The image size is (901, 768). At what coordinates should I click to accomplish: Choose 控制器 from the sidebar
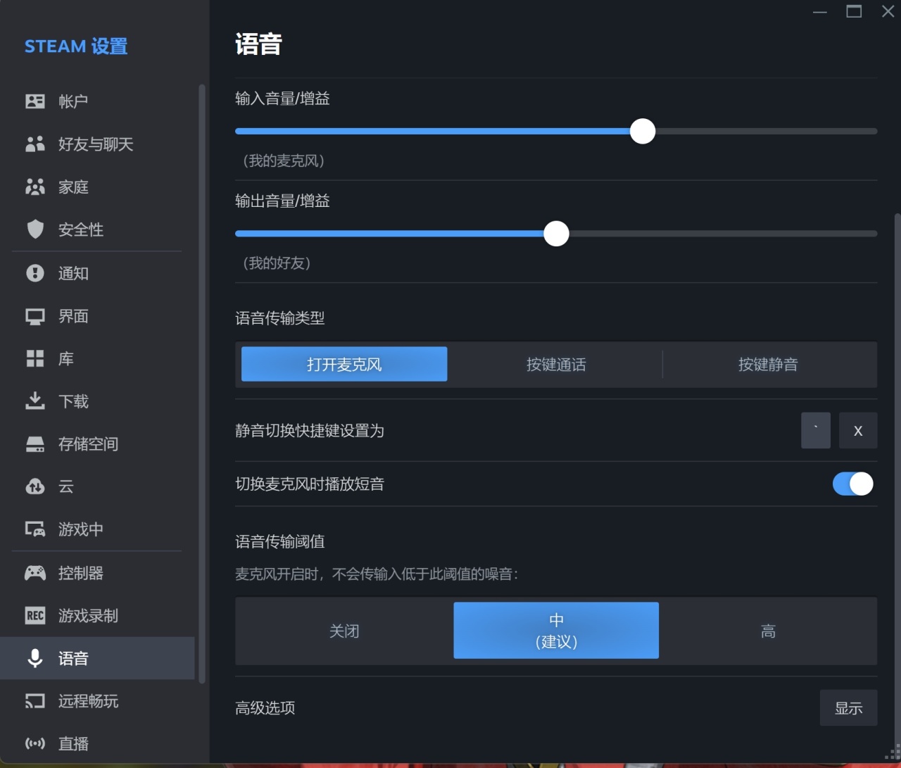[x=97, y=573]
